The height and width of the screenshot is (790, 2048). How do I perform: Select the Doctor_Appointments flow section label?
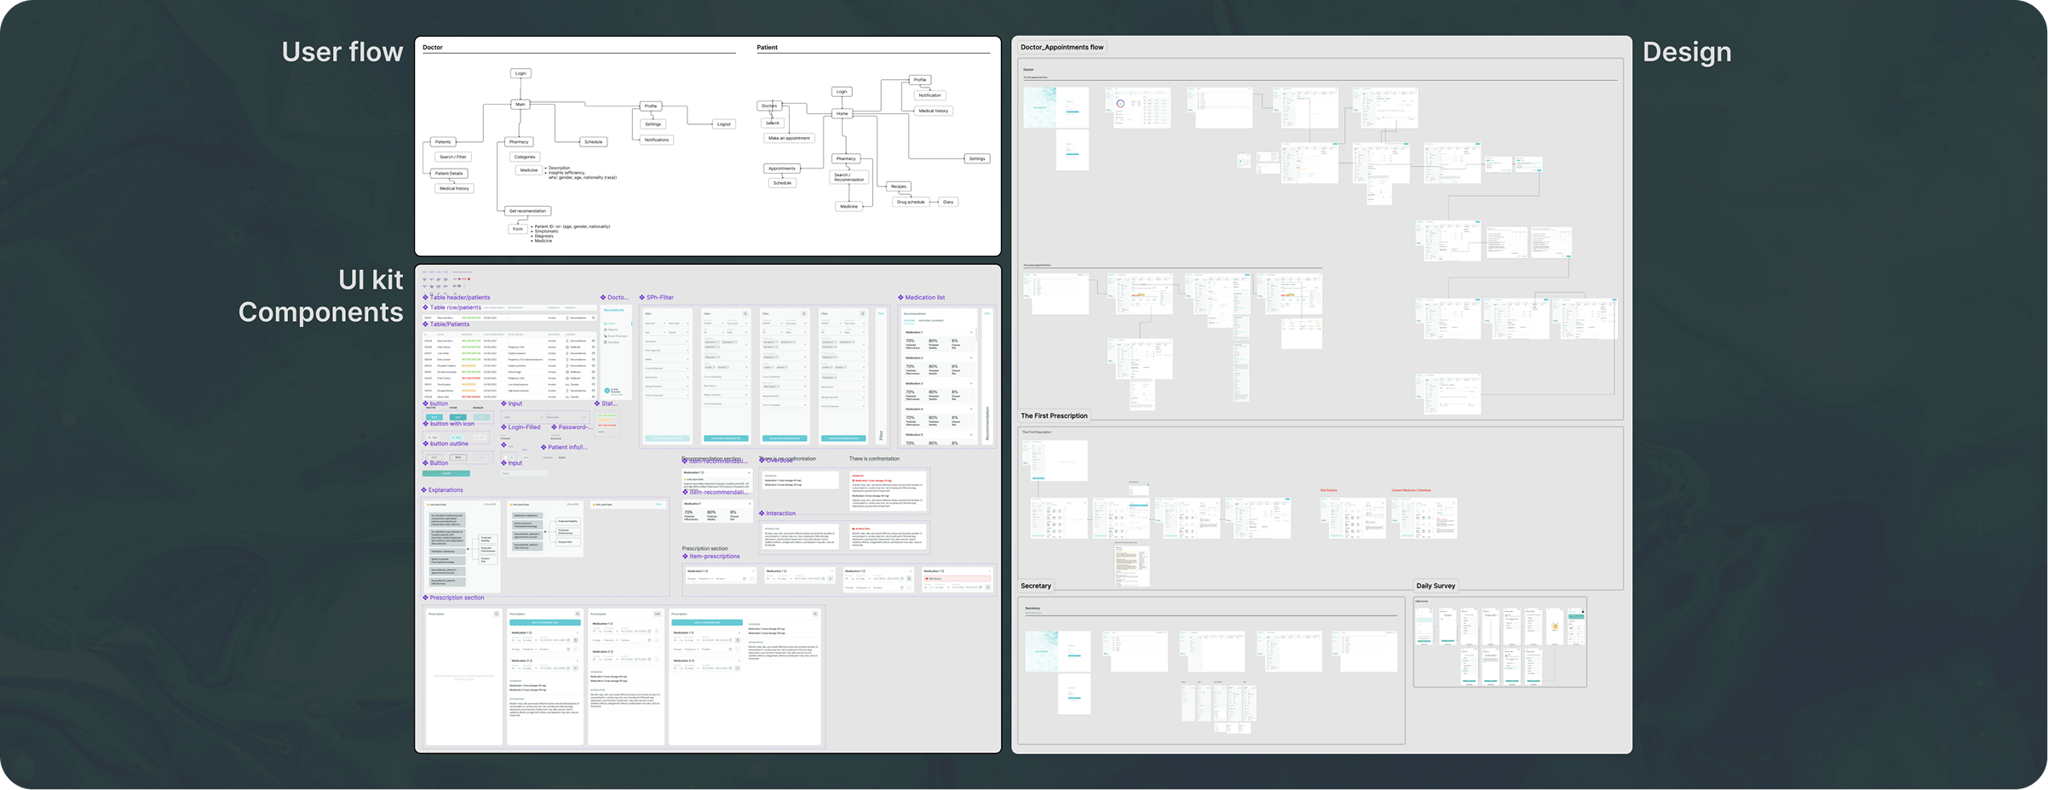[x=1061, y=48]
